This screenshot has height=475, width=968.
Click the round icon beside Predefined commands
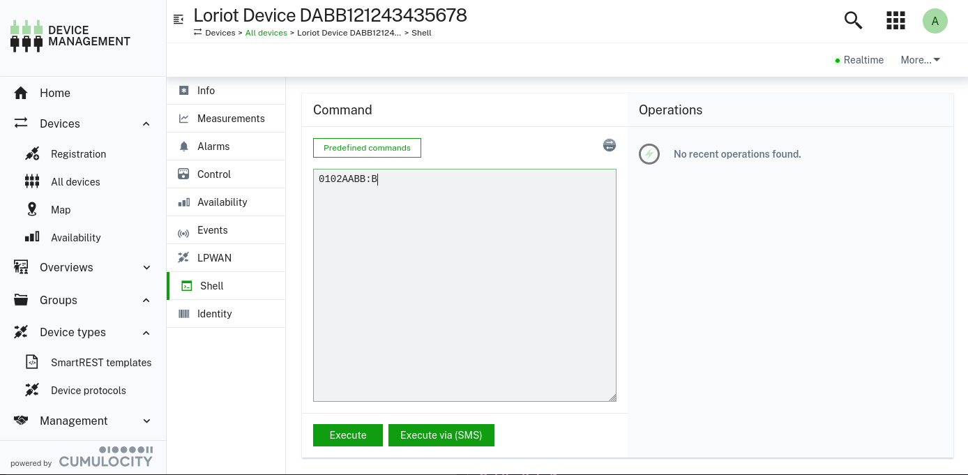click(x=609, y=145)
